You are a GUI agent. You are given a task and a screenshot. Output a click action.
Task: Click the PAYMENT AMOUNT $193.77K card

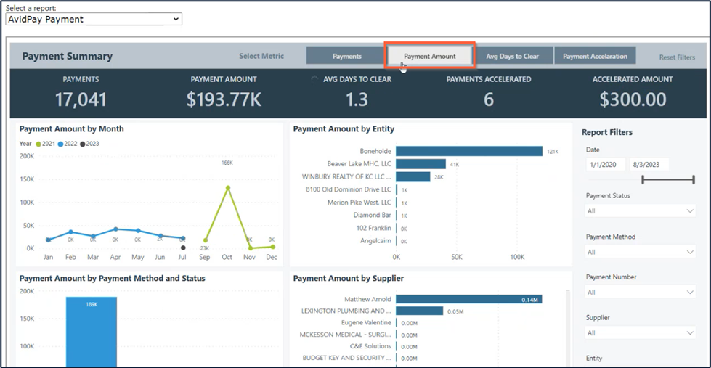coord(224,93)
